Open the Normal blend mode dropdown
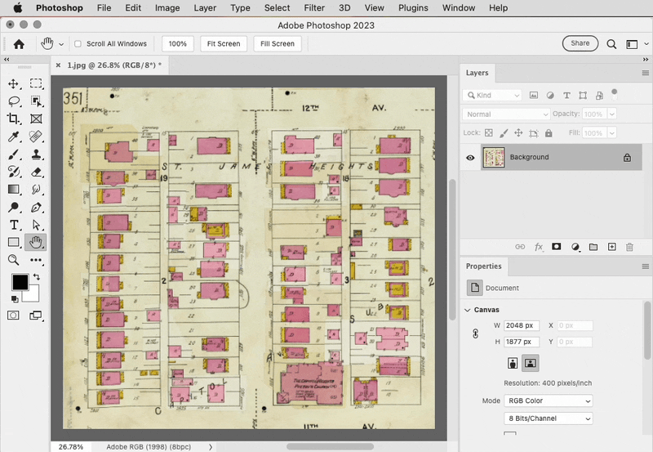The image size is (653, 452). (506, 114)
